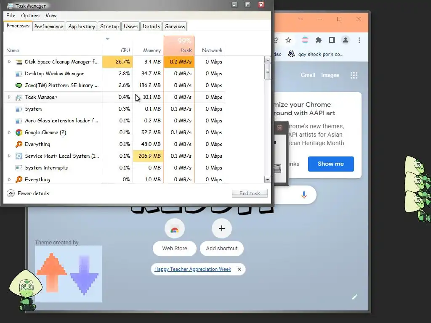Viewport: 431px width, 323px height.
Task: Open the Gmail link
Action: (x=308, y=75)
